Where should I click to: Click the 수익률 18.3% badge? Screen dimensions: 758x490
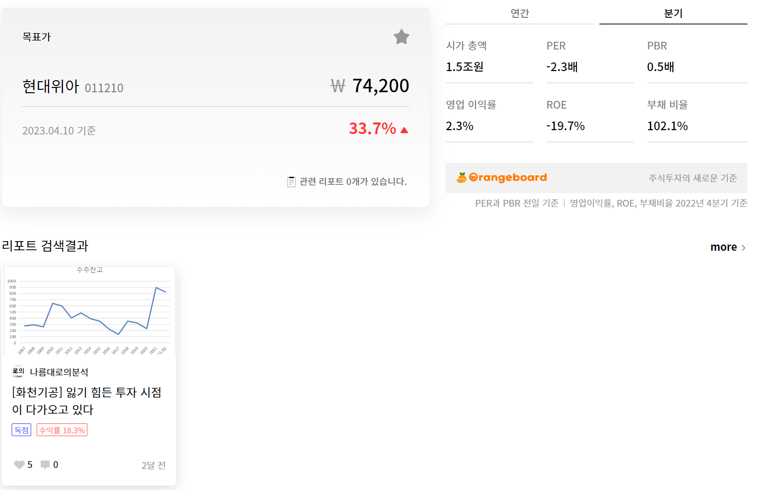click(62, 430)
